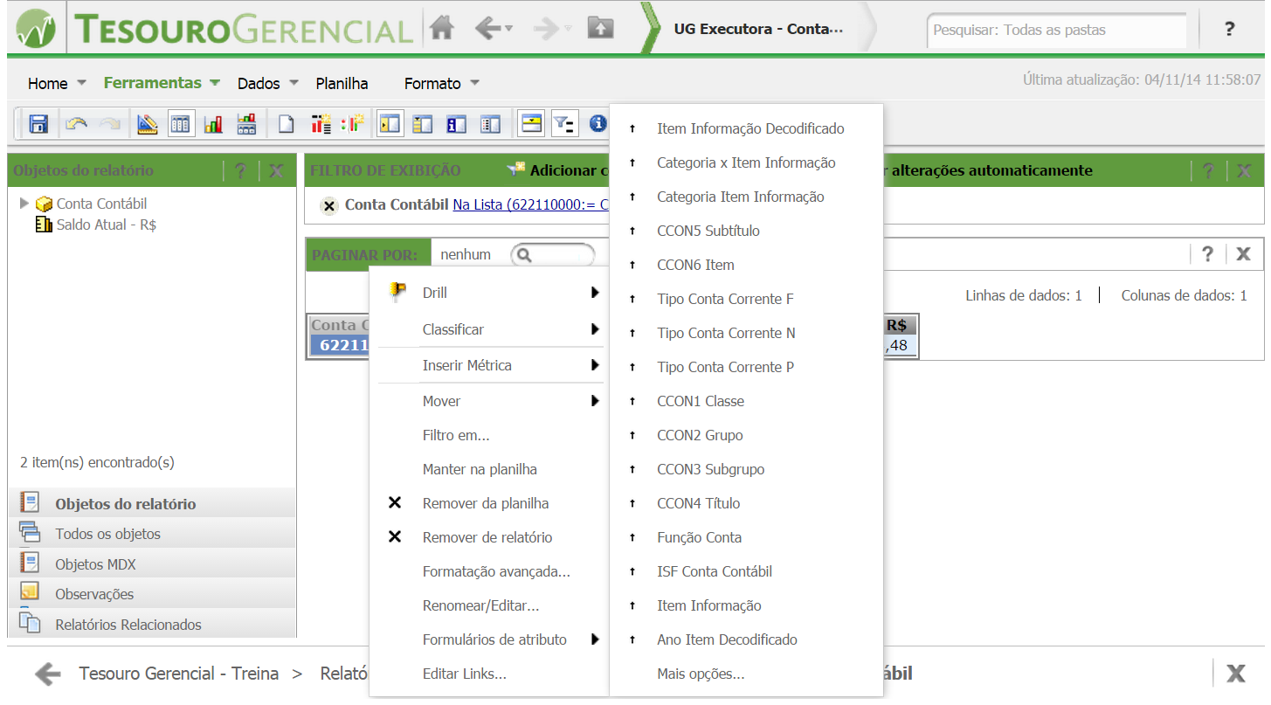This screenshot has width=1271, height=705.
Task: Select the combined Grid and Graph view icon
Action: point(246,124)
